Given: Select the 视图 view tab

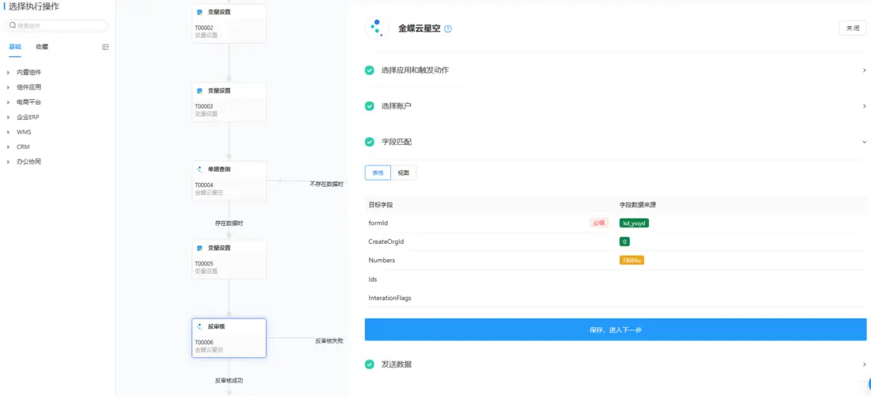Looking at the screenshot, I should click(404, 173).
